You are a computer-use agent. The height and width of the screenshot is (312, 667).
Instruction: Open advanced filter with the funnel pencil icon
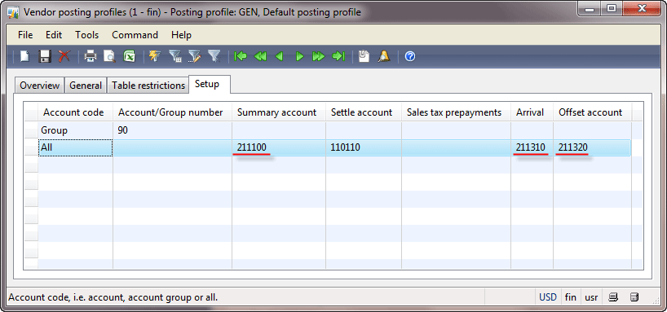[194, 56]
